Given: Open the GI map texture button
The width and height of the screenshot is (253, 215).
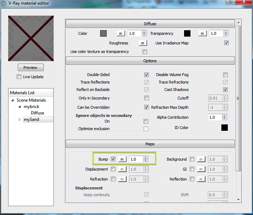Looking at the screenshot, I should [x=201, y=169].
